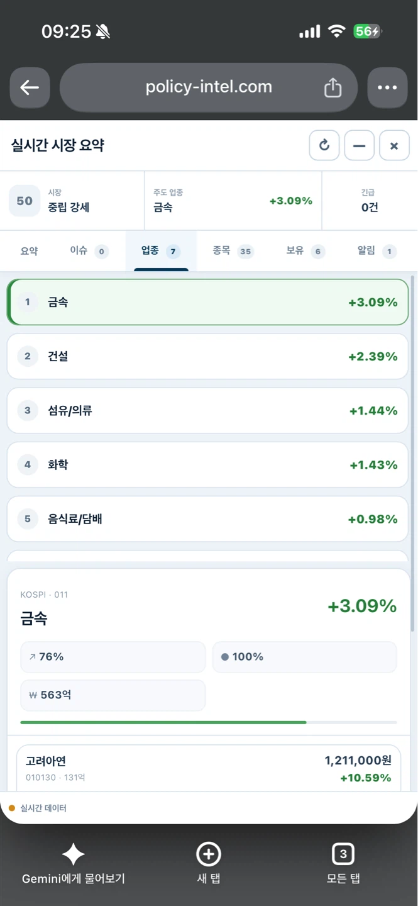The width and height of the screenshot is (418, 906).
Task: Tap the browser back arrow button
Action: point(30,87)
